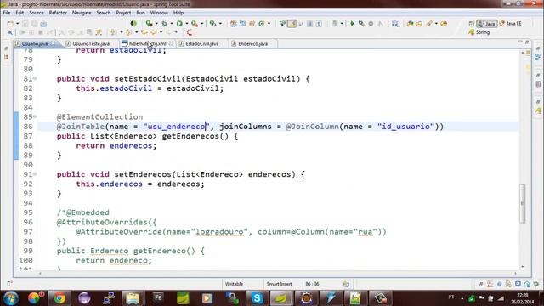Viewport: 544px width, 306px height.
Task: Toggle Block Selection Mode in the toolbar
Action: point(309,24)
